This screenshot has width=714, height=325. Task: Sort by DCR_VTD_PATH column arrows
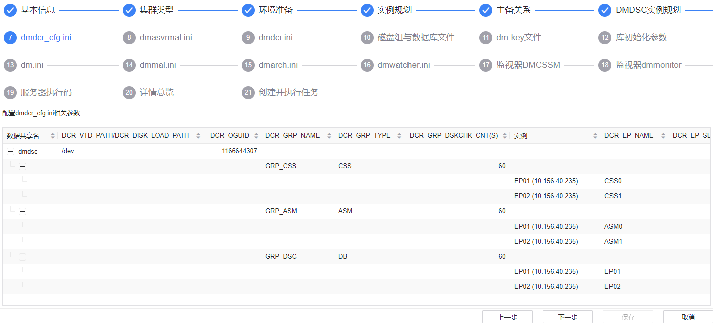pos(198,136)
